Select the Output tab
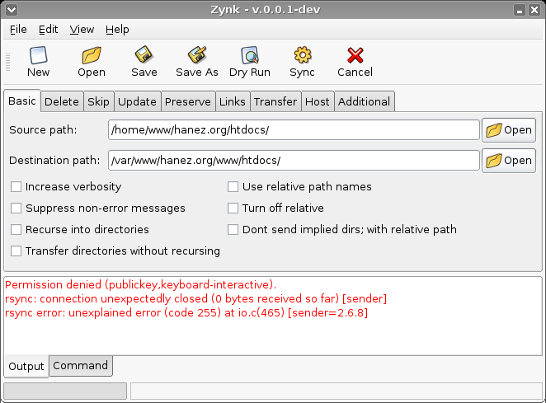Image resolution: width=546 pixels, height=403 pixels. (26, 367)
